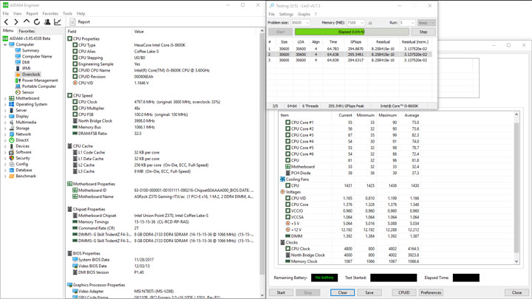Toggle the CPU Core #6 checkbox
The height and width of the screenshot is (299, 532).
click(x=287, y=154)
